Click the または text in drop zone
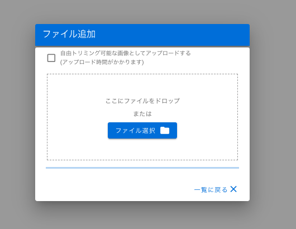The image size is (296, 229). [142, 113]
